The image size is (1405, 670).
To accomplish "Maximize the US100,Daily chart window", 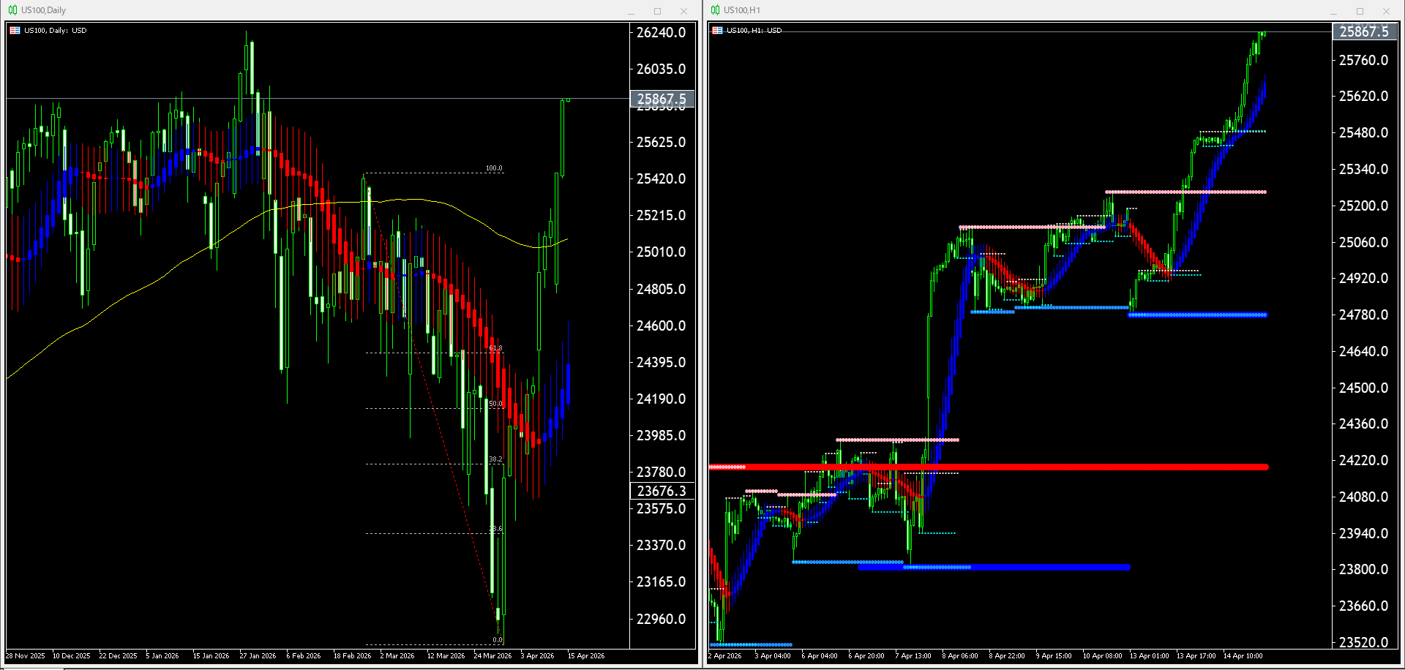I will [657, 11].
